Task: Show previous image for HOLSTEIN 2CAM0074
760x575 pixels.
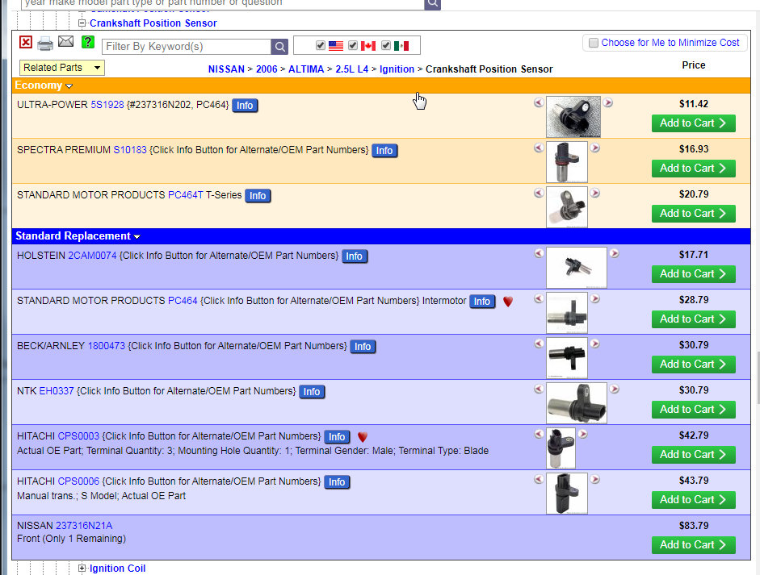Action: (539, 253)
